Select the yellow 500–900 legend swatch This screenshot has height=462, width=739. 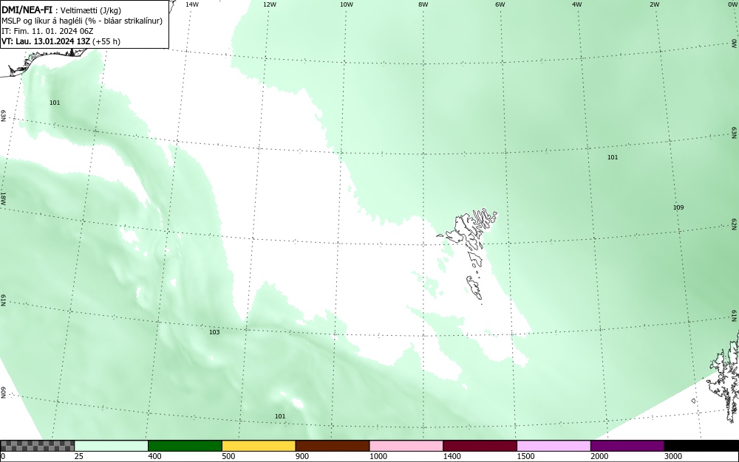coord(259,446)
